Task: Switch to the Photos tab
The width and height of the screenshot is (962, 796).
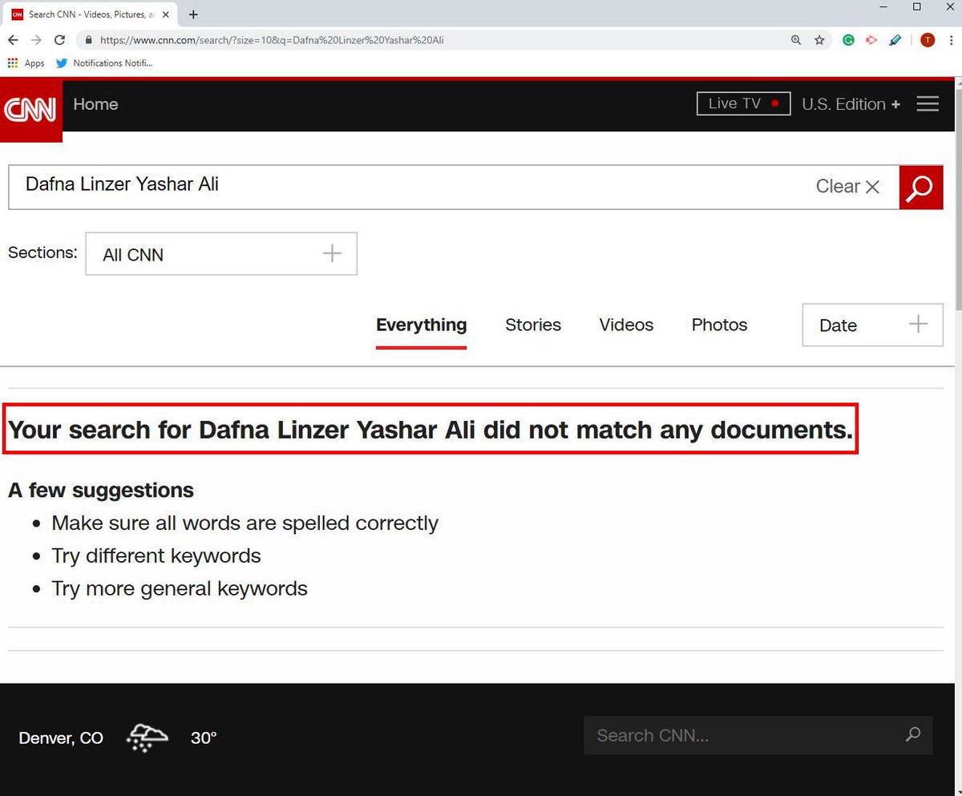Action: point(719,325)
